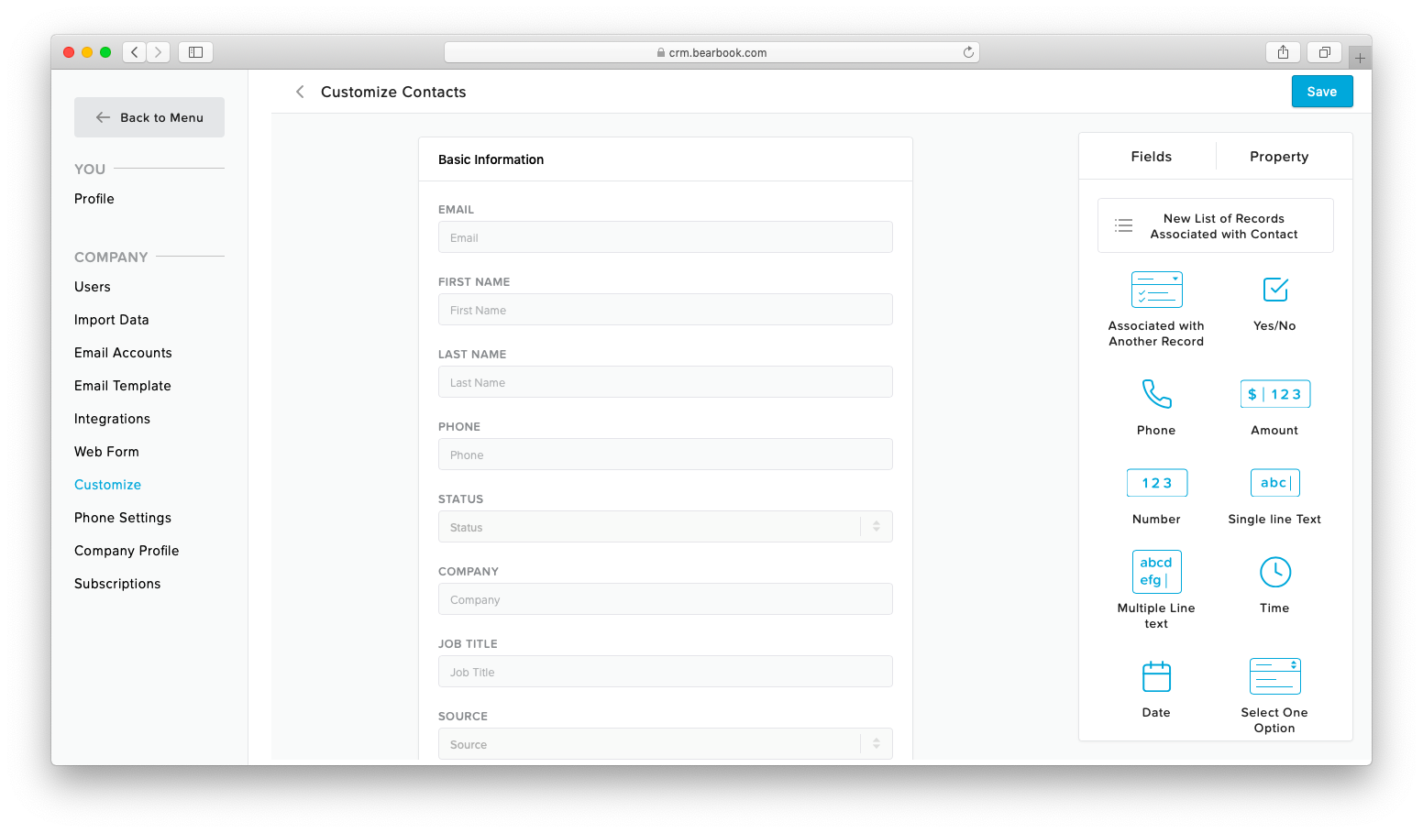Select the Customize menu item
Image resolution: width=1423 pixels, height=833 pixels.
coord(108,485)
